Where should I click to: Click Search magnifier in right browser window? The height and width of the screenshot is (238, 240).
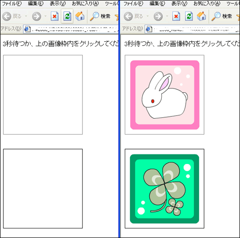click(216, 16)
